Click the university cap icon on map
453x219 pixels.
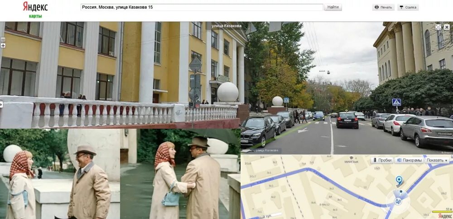352,158
